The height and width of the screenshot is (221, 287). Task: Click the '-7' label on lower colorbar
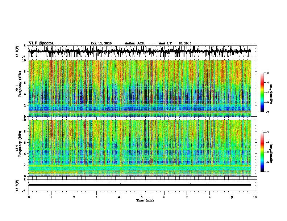click(267, 172)
